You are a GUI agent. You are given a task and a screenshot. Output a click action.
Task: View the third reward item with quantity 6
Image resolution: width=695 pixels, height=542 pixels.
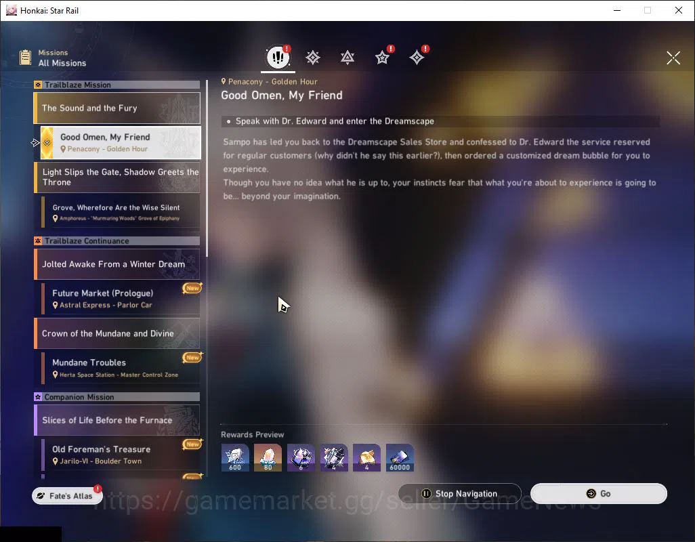301,458
